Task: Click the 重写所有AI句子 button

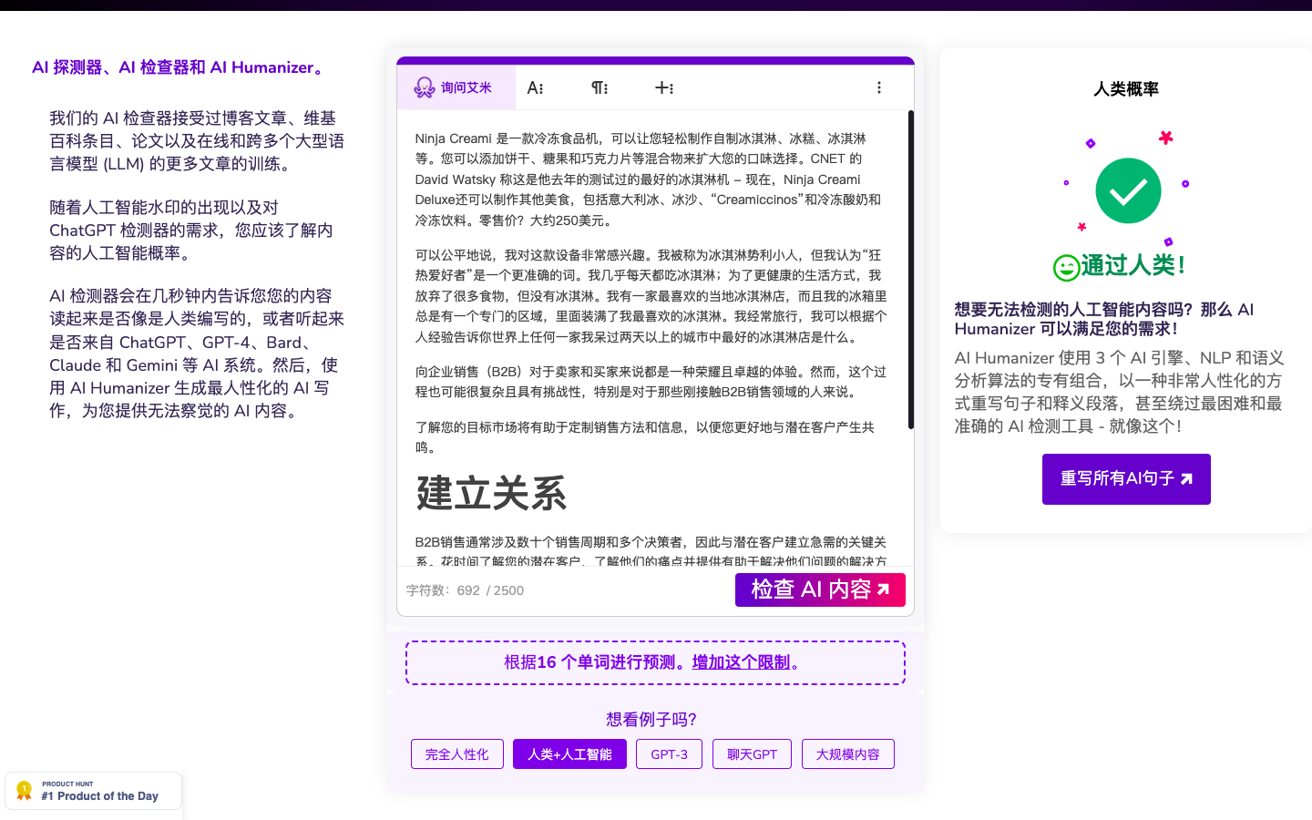Action: point(1126,478)
